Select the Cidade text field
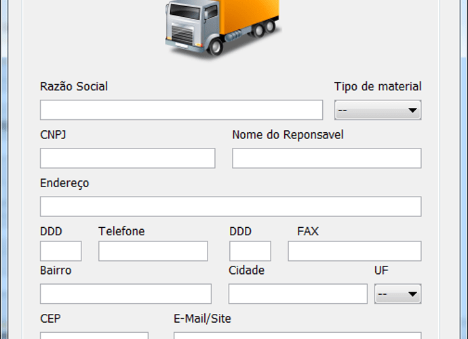Image resolution: width=468 pixels, height=339 pixels. click(x=298, y=294)
